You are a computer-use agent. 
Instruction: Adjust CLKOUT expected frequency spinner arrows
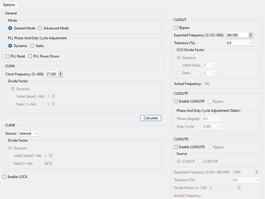pyautogui.click(x=251, y=35)
